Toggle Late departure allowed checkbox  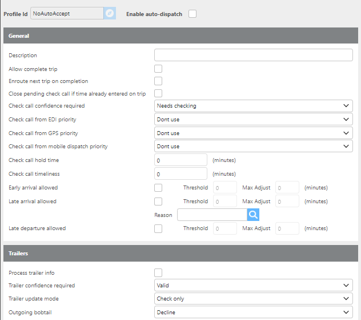click(158, 228)
